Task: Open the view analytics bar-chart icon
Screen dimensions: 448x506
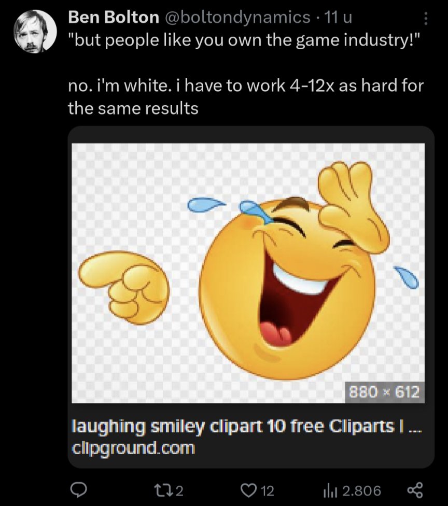Action: pyautogui.click(x=330, y=491)
